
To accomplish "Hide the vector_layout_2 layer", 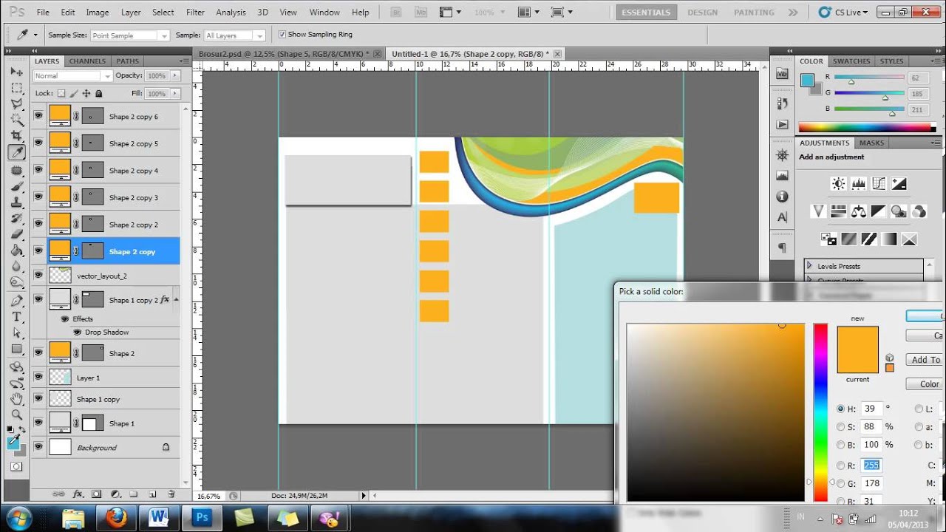I will click(38, 276).
